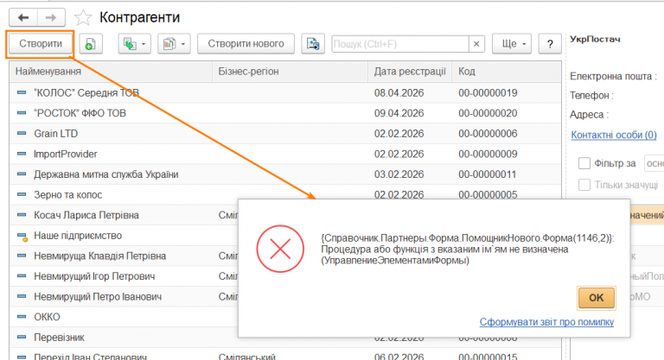Click OK in the error dialog
Screen dimensions: 664x360
pos(597,298)
